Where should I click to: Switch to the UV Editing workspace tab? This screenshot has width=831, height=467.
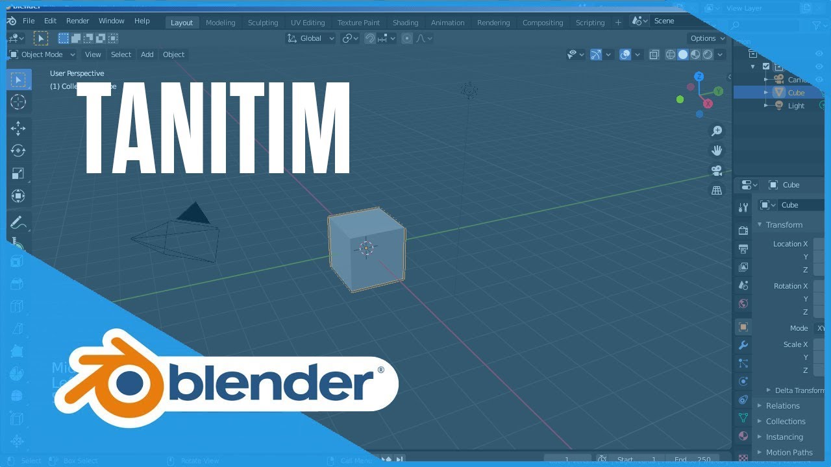pyautogui.click(x=308, y=22)
